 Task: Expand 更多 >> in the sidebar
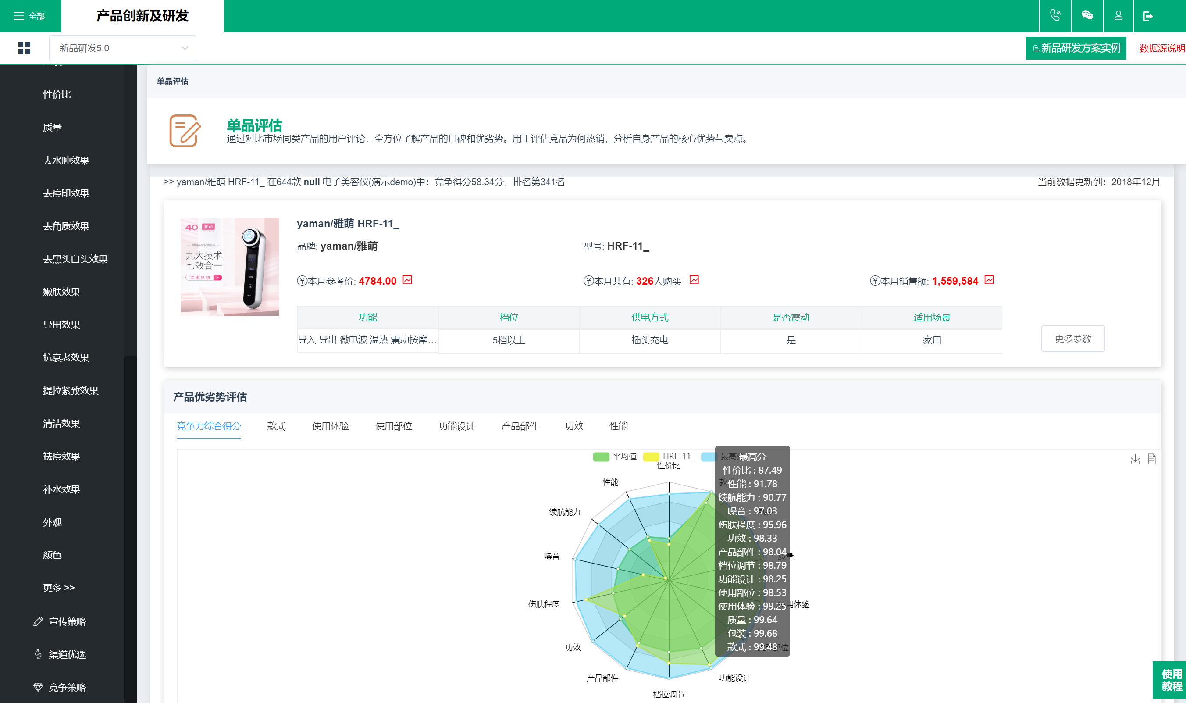59,588
